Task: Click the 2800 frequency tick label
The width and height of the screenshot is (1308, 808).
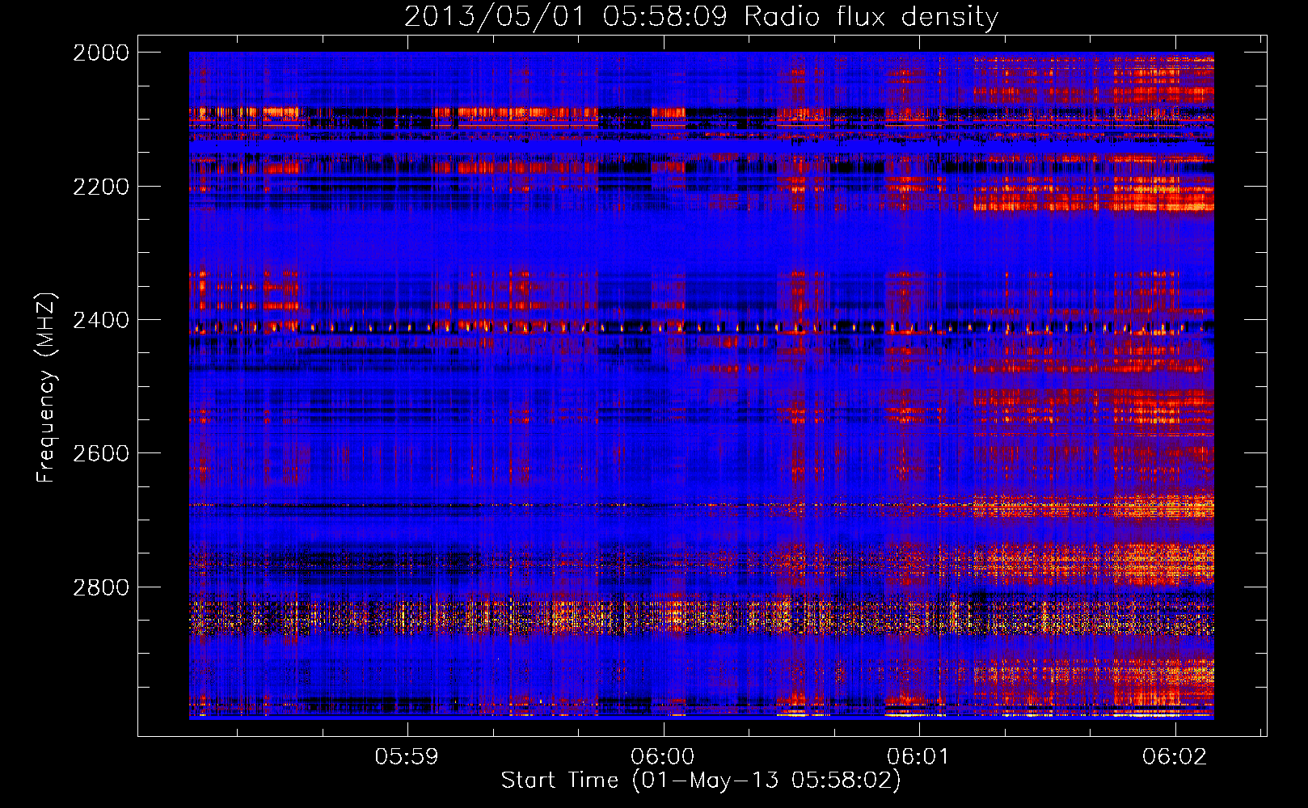Action: click(101, 587)
